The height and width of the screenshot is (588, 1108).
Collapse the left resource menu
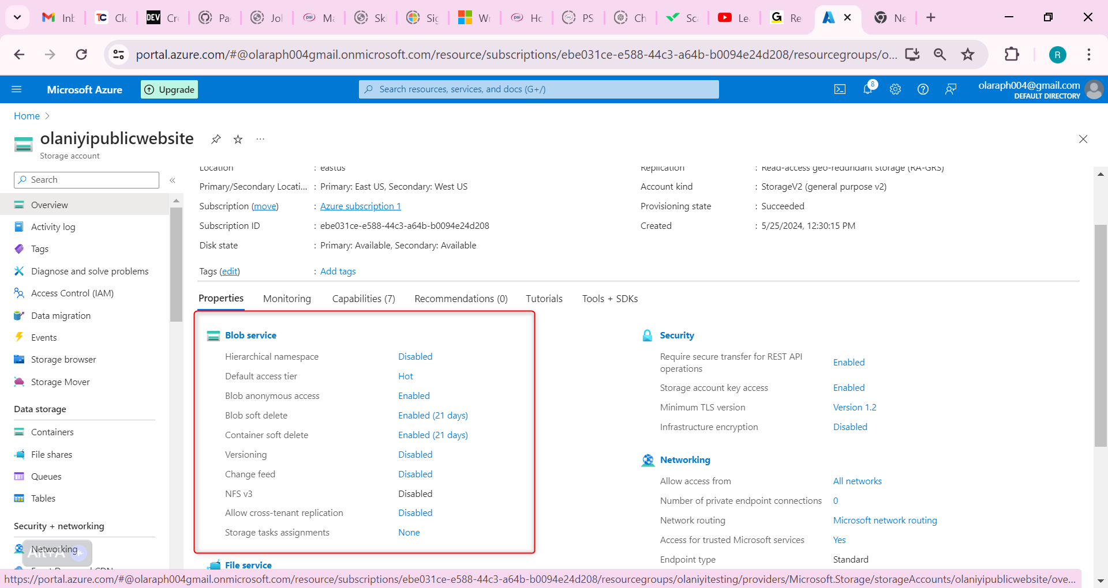click(x=173, y=180)
